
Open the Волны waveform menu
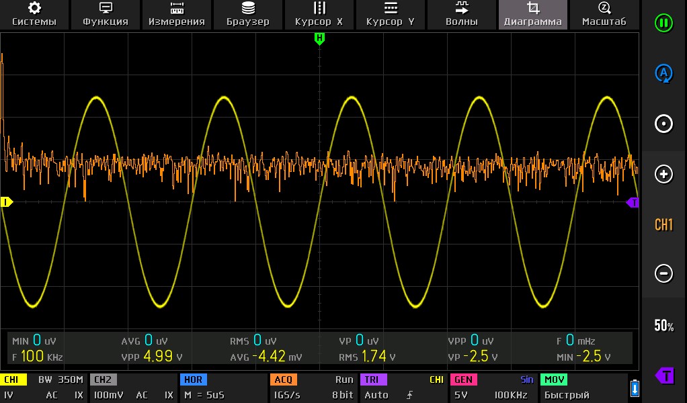click(x=462, y=14)
